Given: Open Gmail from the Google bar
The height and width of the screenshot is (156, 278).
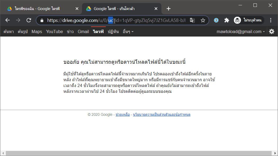Looking at the screenshot, I should [x=83, y=31].
